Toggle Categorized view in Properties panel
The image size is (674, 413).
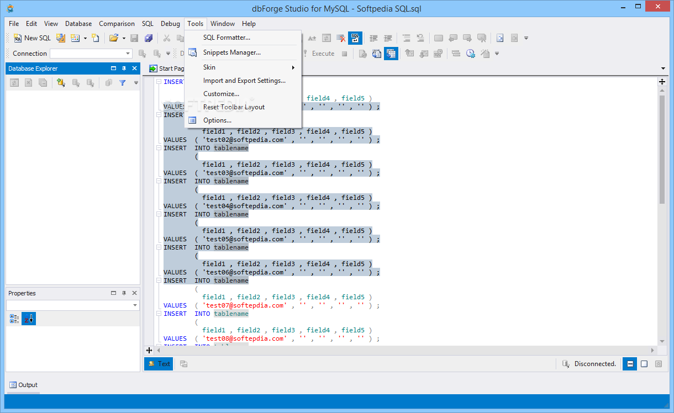(14, 319)
